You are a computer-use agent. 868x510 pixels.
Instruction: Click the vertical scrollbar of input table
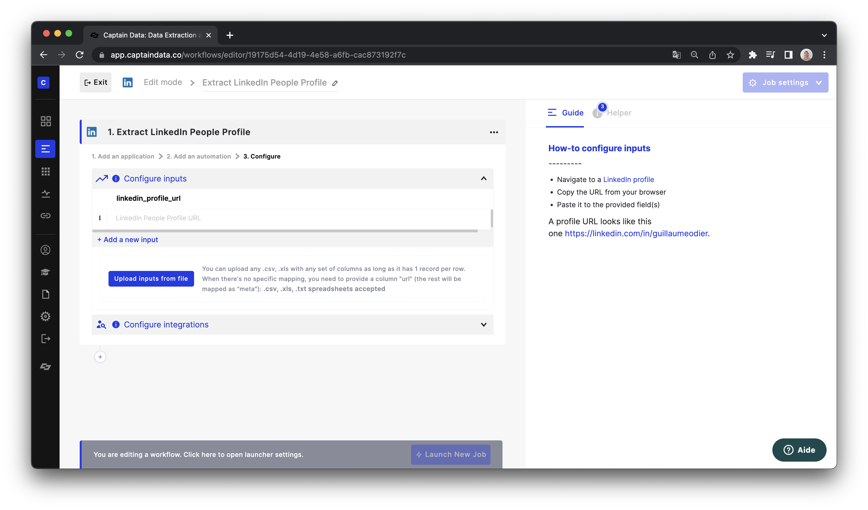click(x=492, y=218)
